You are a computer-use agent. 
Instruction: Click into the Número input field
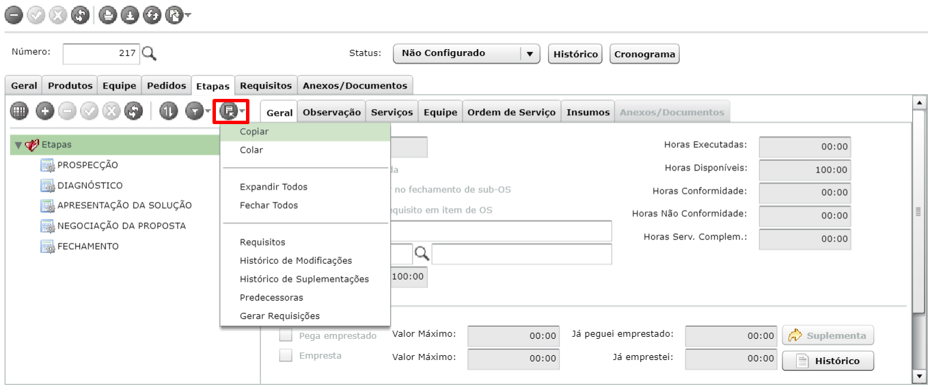pos(101,53)
